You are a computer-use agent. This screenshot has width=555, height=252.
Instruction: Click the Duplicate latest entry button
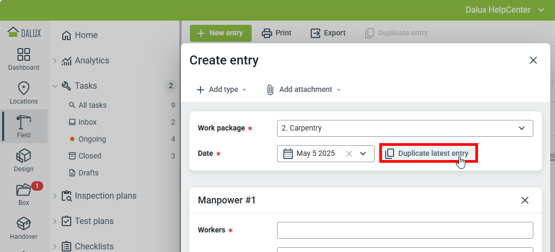coord(428,154)
